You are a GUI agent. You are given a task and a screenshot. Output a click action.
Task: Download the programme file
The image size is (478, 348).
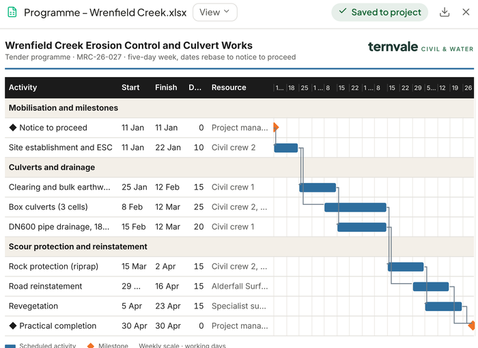click(x=445, y=12)
